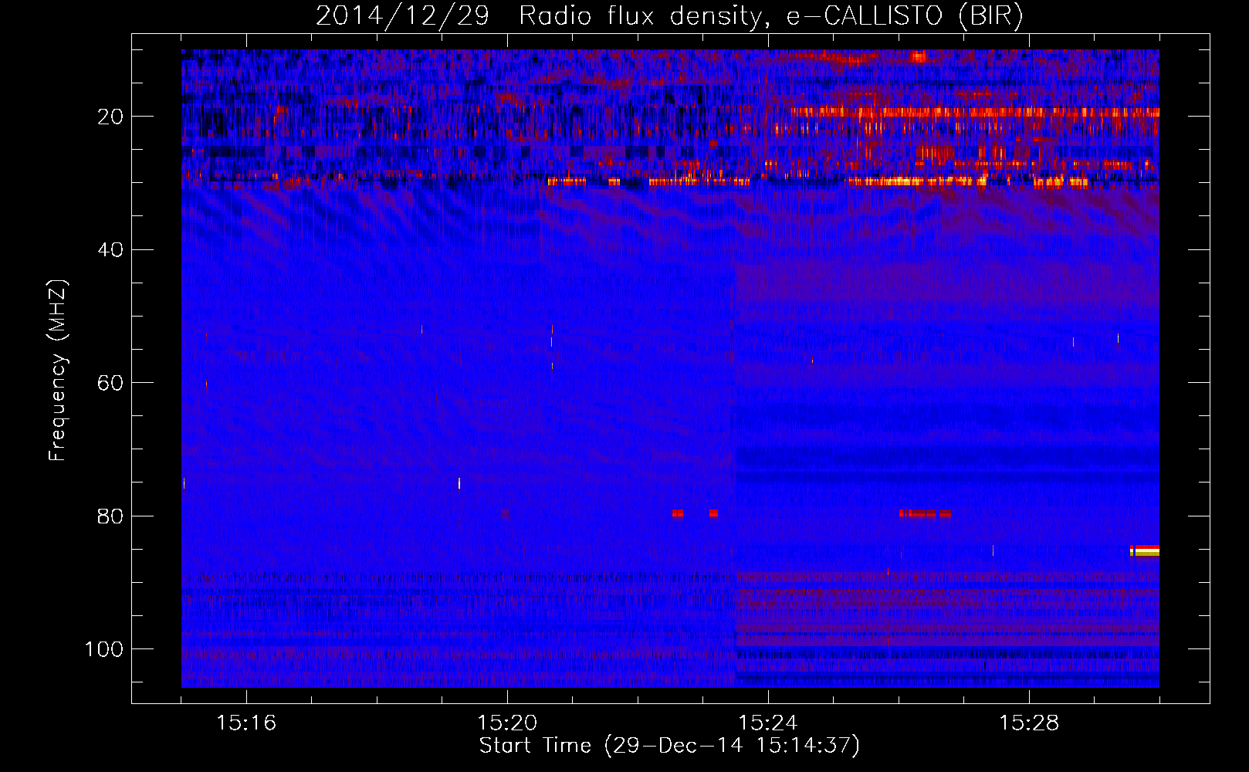
Task: Click the 80 MHz frequency tick label
Action: [110, 516]
